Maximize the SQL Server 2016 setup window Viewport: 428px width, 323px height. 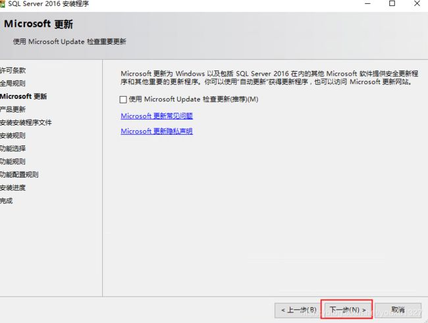click(x=392, y=3)
